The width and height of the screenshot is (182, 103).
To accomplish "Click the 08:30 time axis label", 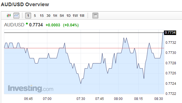I will click(158, 99).
